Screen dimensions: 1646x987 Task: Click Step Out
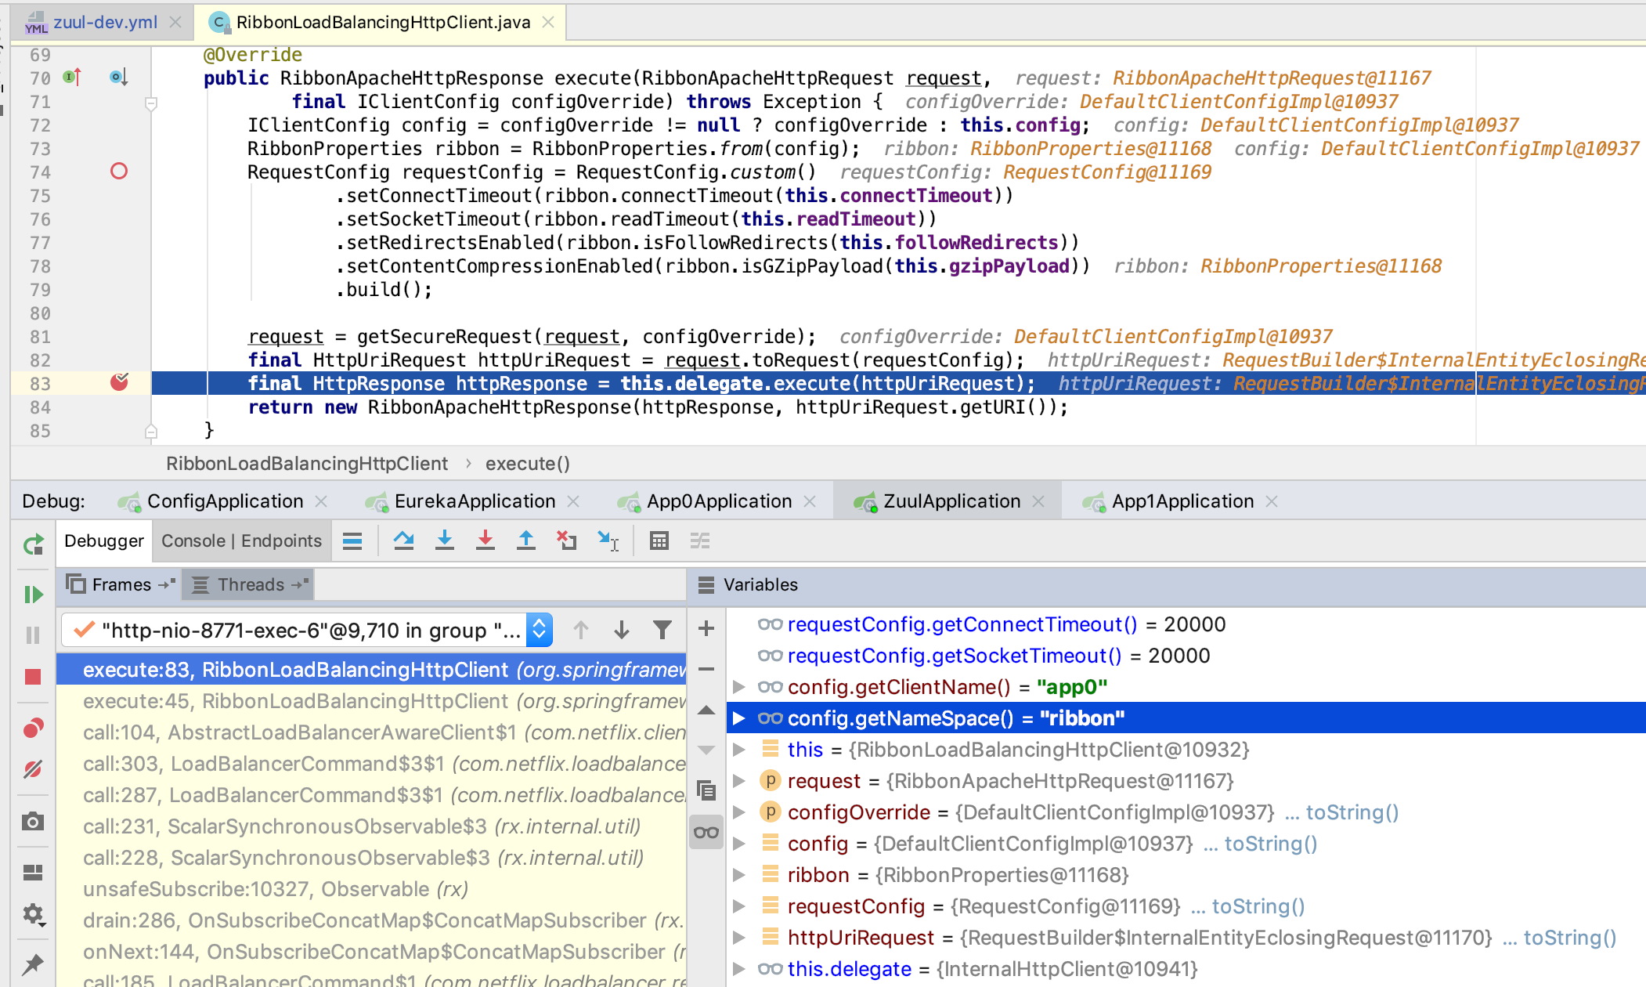[526, 540]
